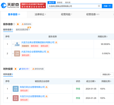Click the 天眼一下 search button

(107, 6)
